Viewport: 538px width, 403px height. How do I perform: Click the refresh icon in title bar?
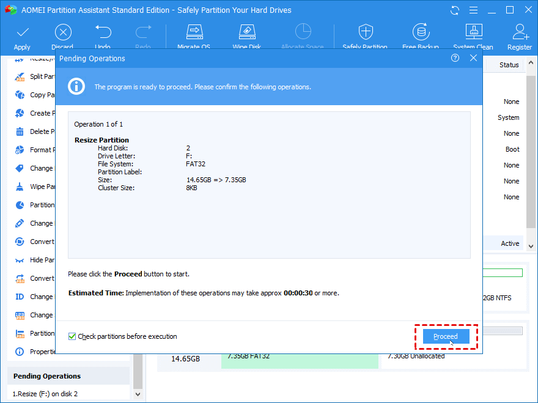[x=454, y=10]
